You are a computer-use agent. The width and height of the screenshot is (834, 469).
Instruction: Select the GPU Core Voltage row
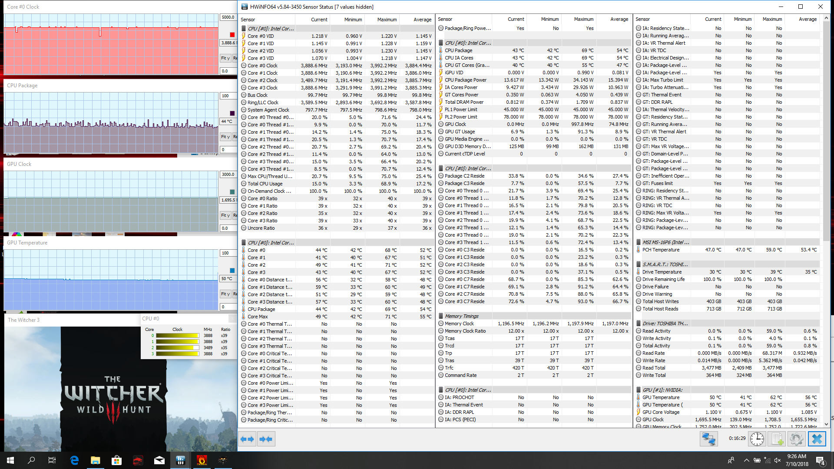[727, 412]
